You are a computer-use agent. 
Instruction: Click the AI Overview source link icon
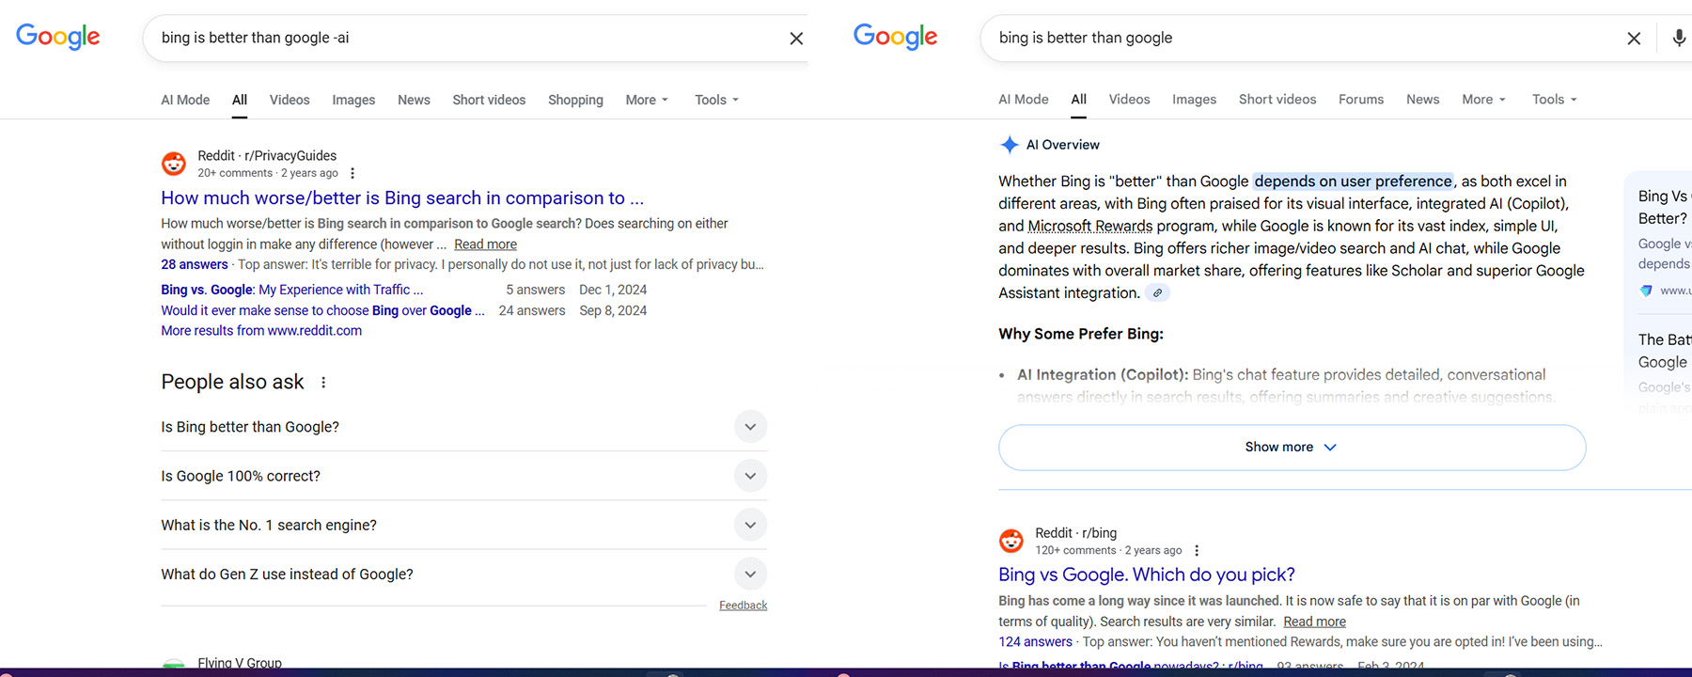[1157, 293]
